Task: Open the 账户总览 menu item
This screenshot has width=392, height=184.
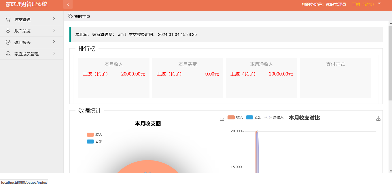Action: coord(32,31)
